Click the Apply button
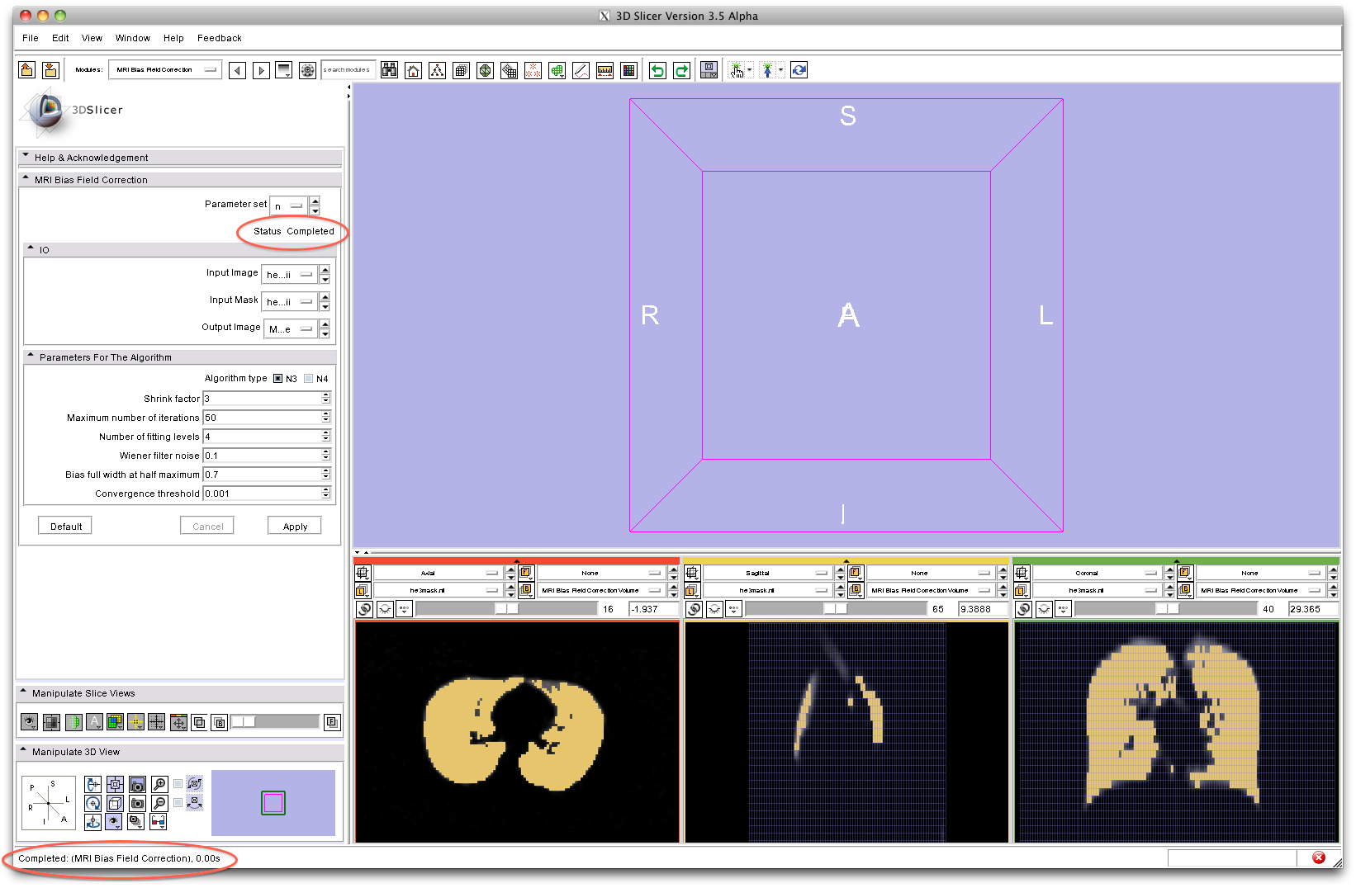The height and width of the screenshot is (888, 1356). (295, 527)
